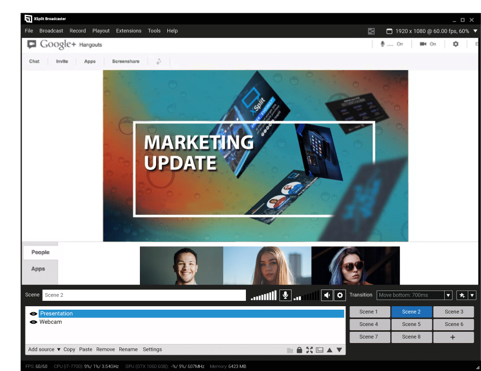
Task: Click the Scene name input field
Action: click(x=144, y=295)
